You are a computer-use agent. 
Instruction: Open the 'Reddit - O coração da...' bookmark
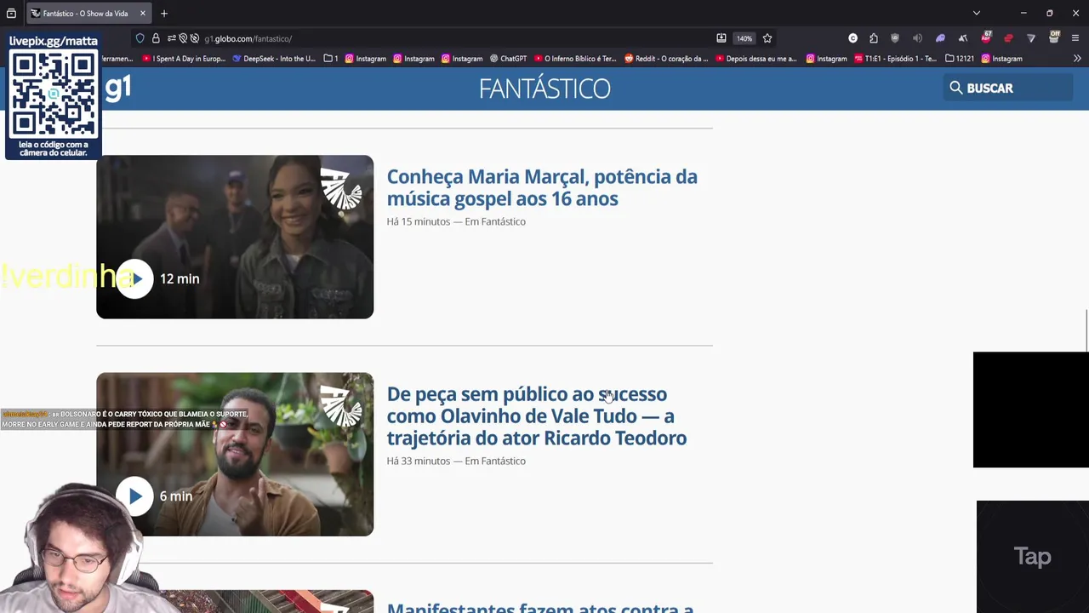coord(666,59)
